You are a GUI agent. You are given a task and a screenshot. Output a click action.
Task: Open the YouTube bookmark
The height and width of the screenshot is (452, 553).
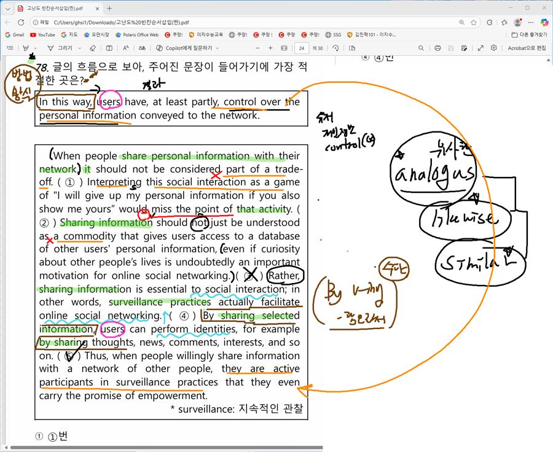click(42, 35)
